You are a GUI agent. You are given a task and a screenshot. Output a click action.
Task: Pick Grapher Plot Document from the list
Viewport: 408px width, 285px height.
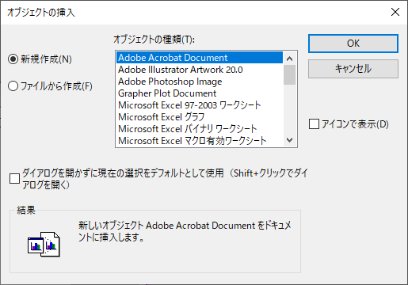(200, 93)
